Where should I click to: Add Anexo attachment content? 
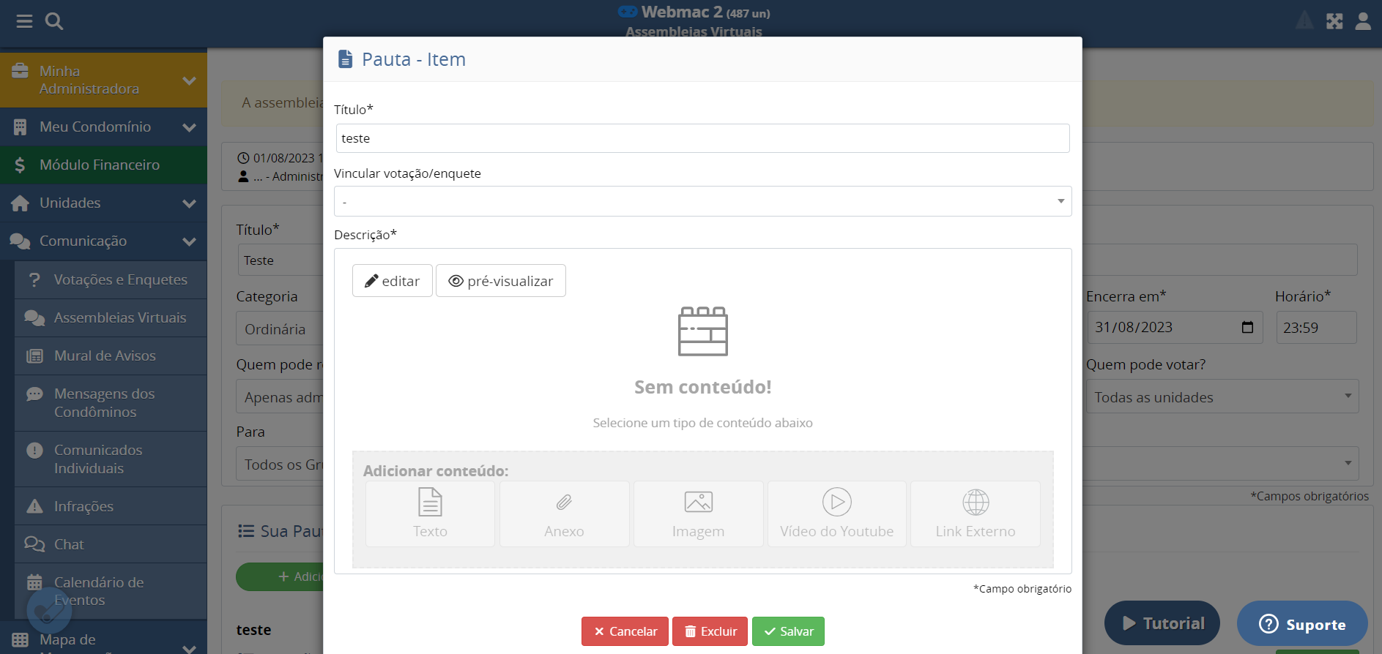click(564, 514)
